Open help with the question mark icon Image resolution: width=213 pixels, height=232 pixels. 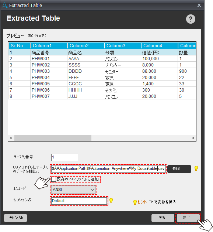pos(191,19)
